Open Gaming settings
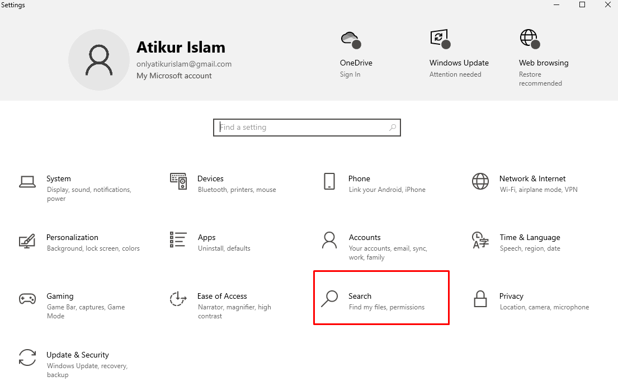 coord(60,296)
